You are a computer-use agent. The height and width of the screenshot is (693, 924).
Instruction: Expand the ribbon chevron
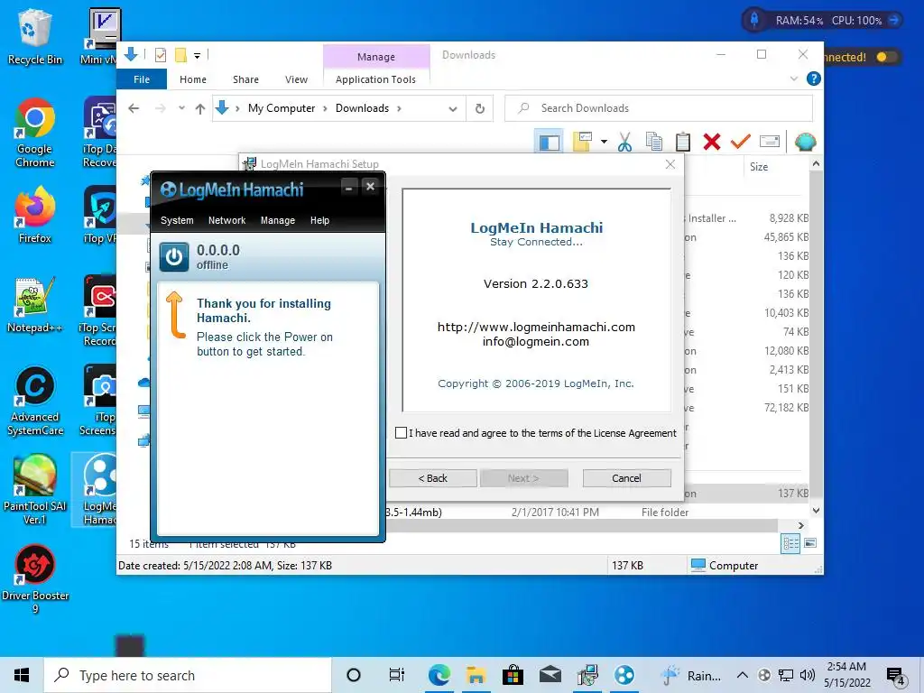point(793,79)
